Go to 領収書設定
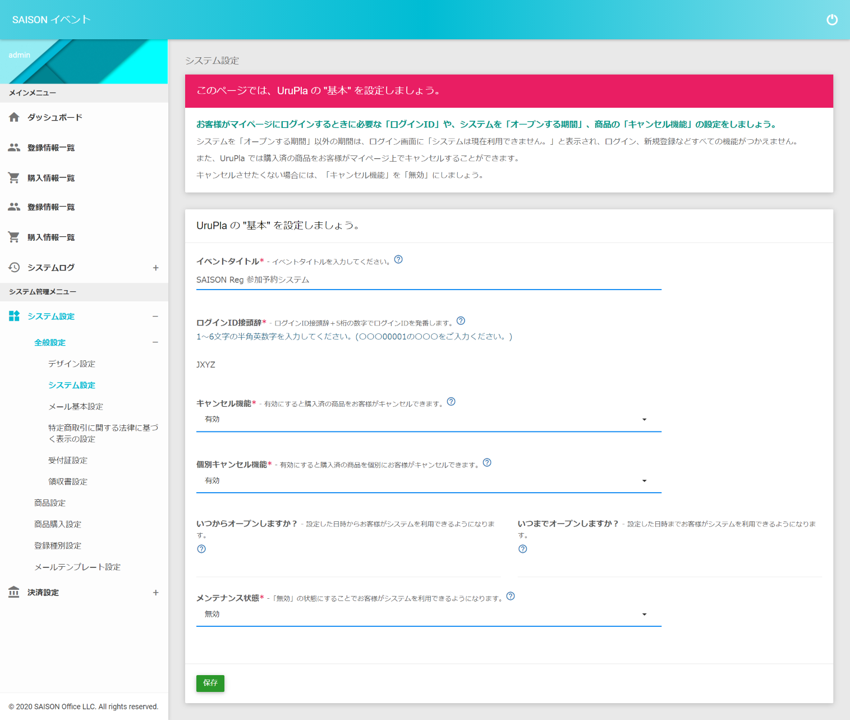Image resolution: width=850 pixels, height=720 pixels. point(68,481)
